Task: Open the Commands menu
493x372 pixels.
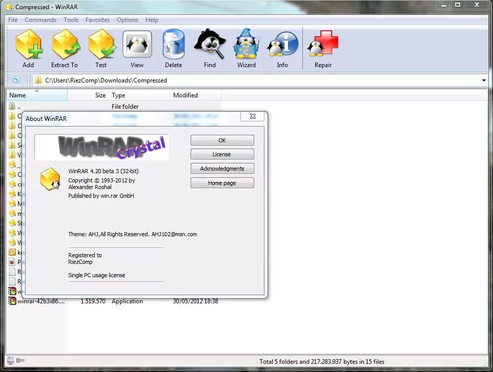Action: 40,20
